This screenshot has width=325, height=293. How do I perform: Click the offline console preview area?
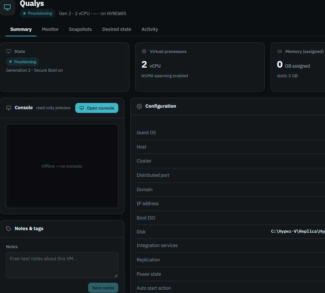click(62, 166)
